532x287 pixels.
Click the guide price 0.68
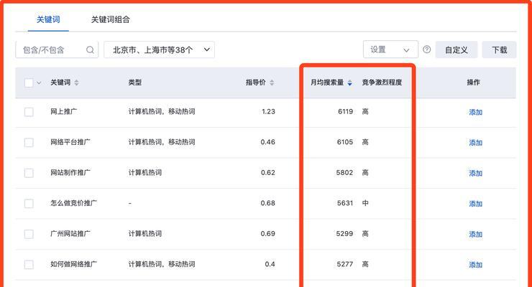[267, 203]
